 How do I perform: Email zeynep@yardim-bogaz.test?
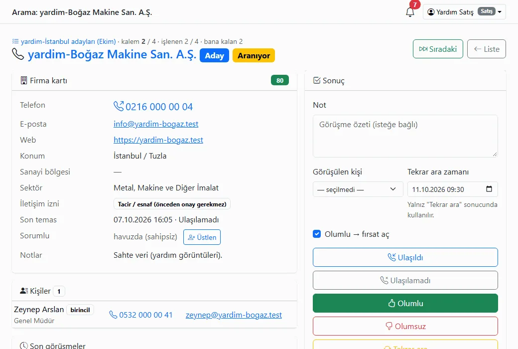[x=234, y=315]
